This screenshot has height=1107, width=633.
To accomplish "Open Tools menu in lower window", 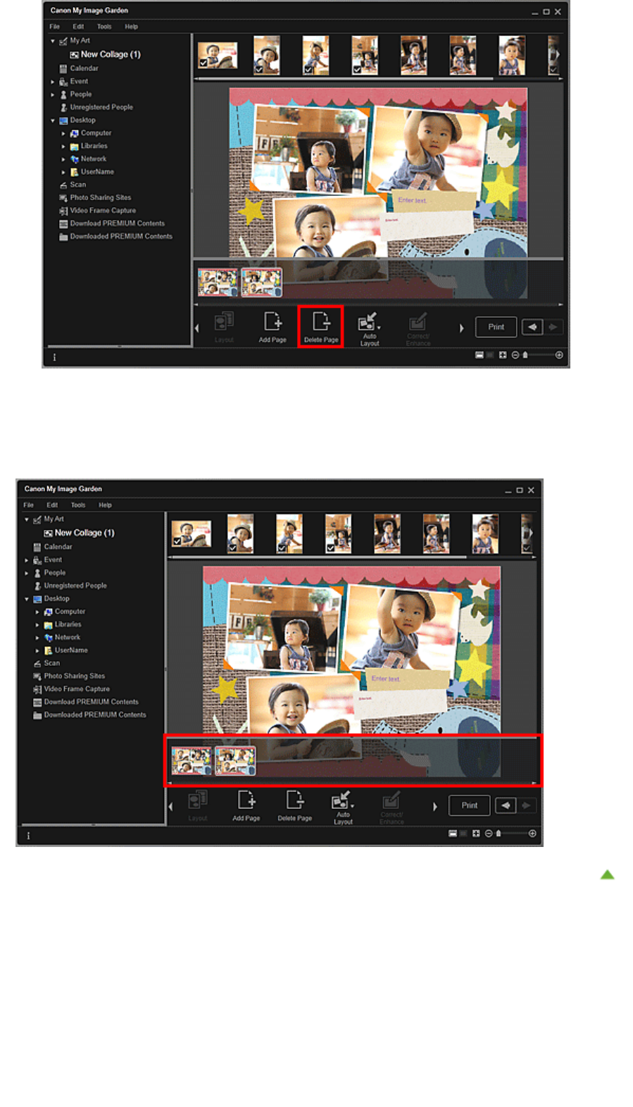I will pyautogui.click(x=78, y=505).
